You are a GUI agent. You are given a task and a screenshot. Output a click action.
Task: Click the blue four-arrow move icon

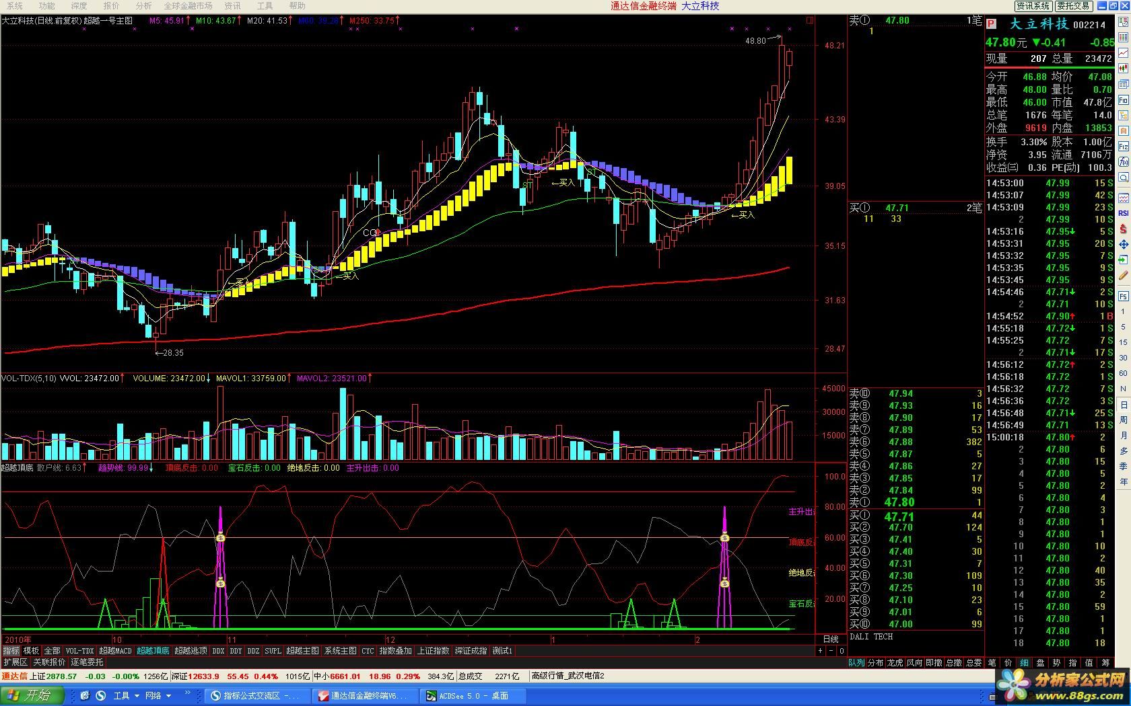coord(1124,244)
